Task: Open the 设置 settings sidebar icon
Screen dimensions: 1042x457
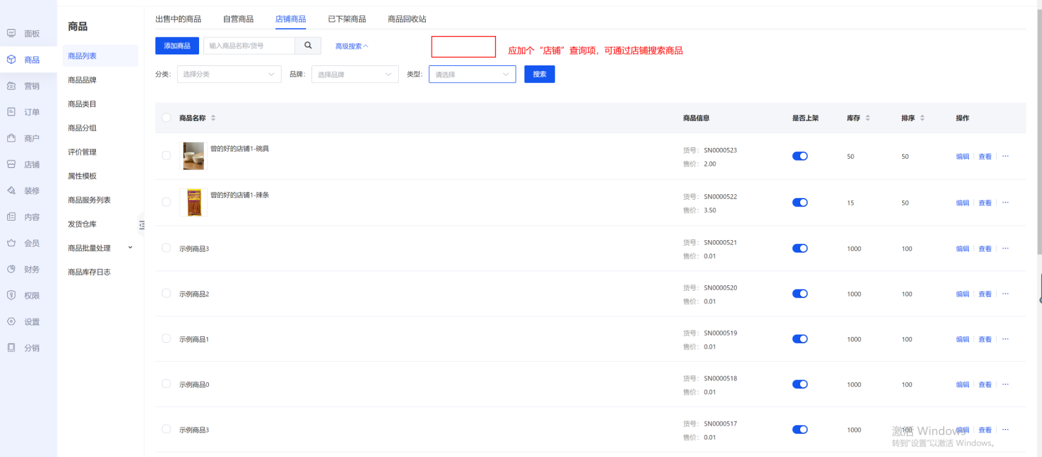Action: click(x=12, y=321)
